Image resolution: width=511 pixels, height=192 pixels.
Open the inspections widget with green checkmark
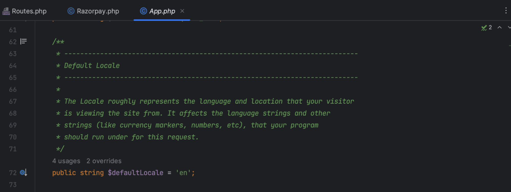tap(486, 28)
